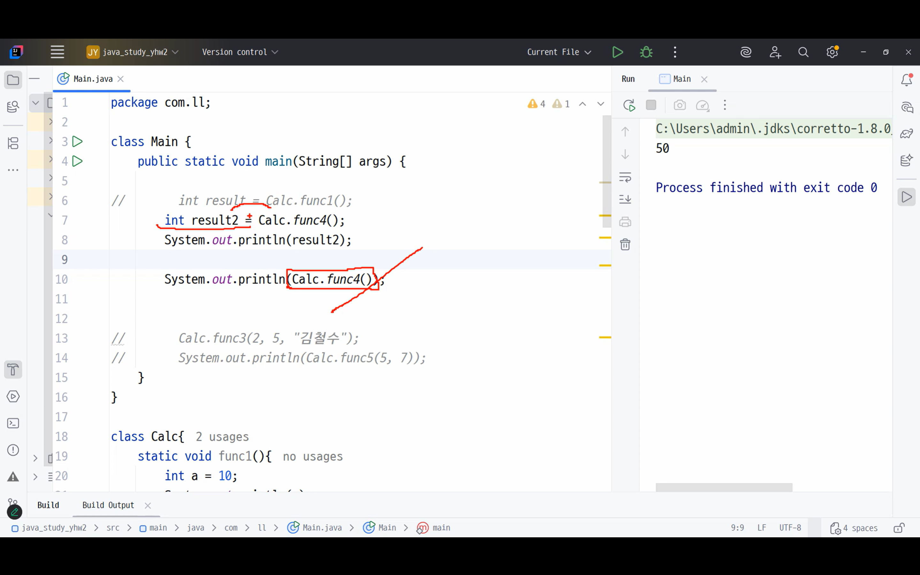Image resolution: width=920 pixels, height=575 pixels.
Task: Click the console horizontal scrollbar
Action: (x=724, y=487)
